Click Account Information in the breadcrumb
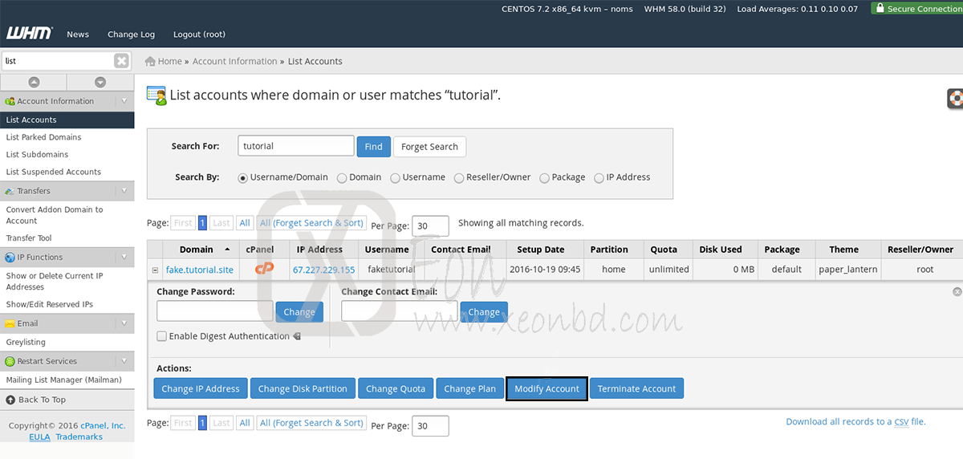 [234, 61]
